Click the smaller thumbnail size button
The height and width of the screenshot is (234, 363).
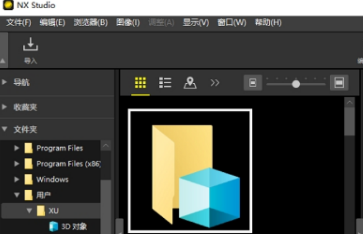pyautogui.click(x=253, y=83)
